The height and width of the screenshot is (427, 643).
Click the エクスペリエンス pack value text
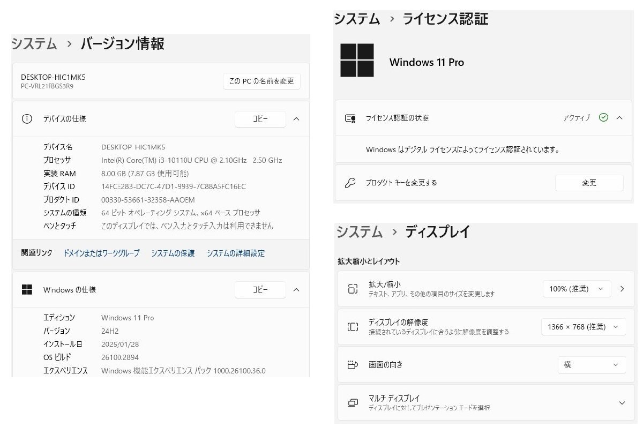click(183, 371)
